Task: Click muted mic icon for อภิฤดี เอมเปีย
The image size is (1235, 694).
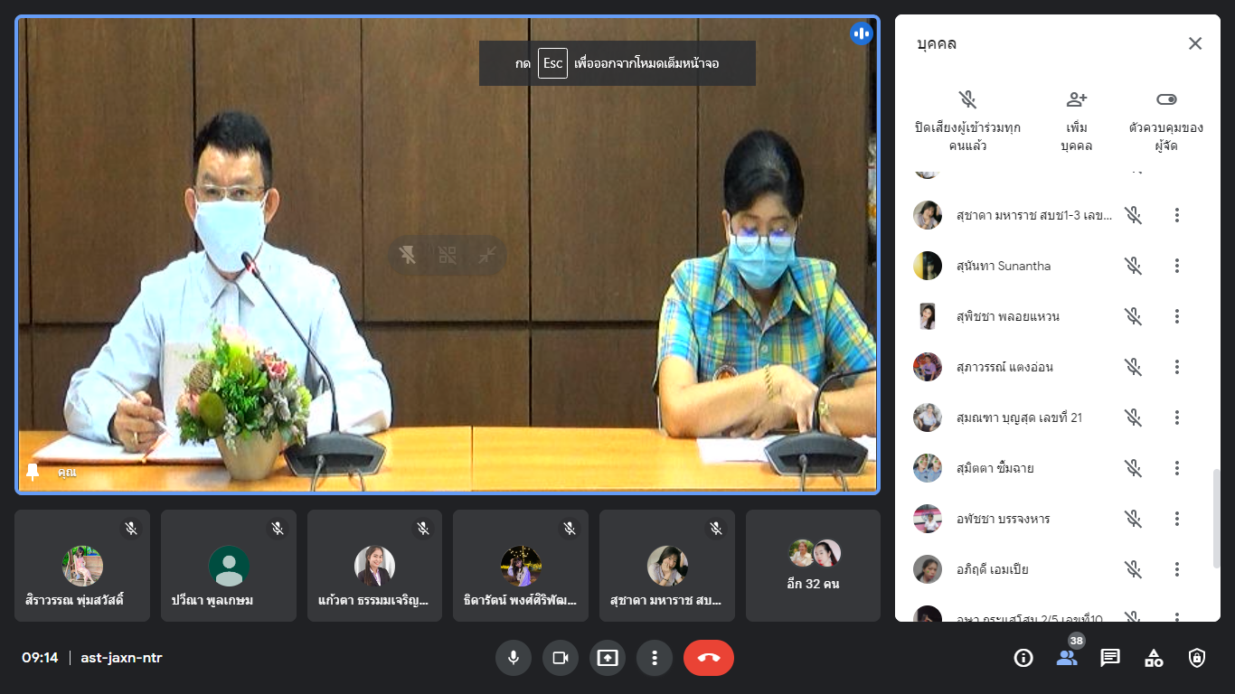Action: click(1134, 569)
